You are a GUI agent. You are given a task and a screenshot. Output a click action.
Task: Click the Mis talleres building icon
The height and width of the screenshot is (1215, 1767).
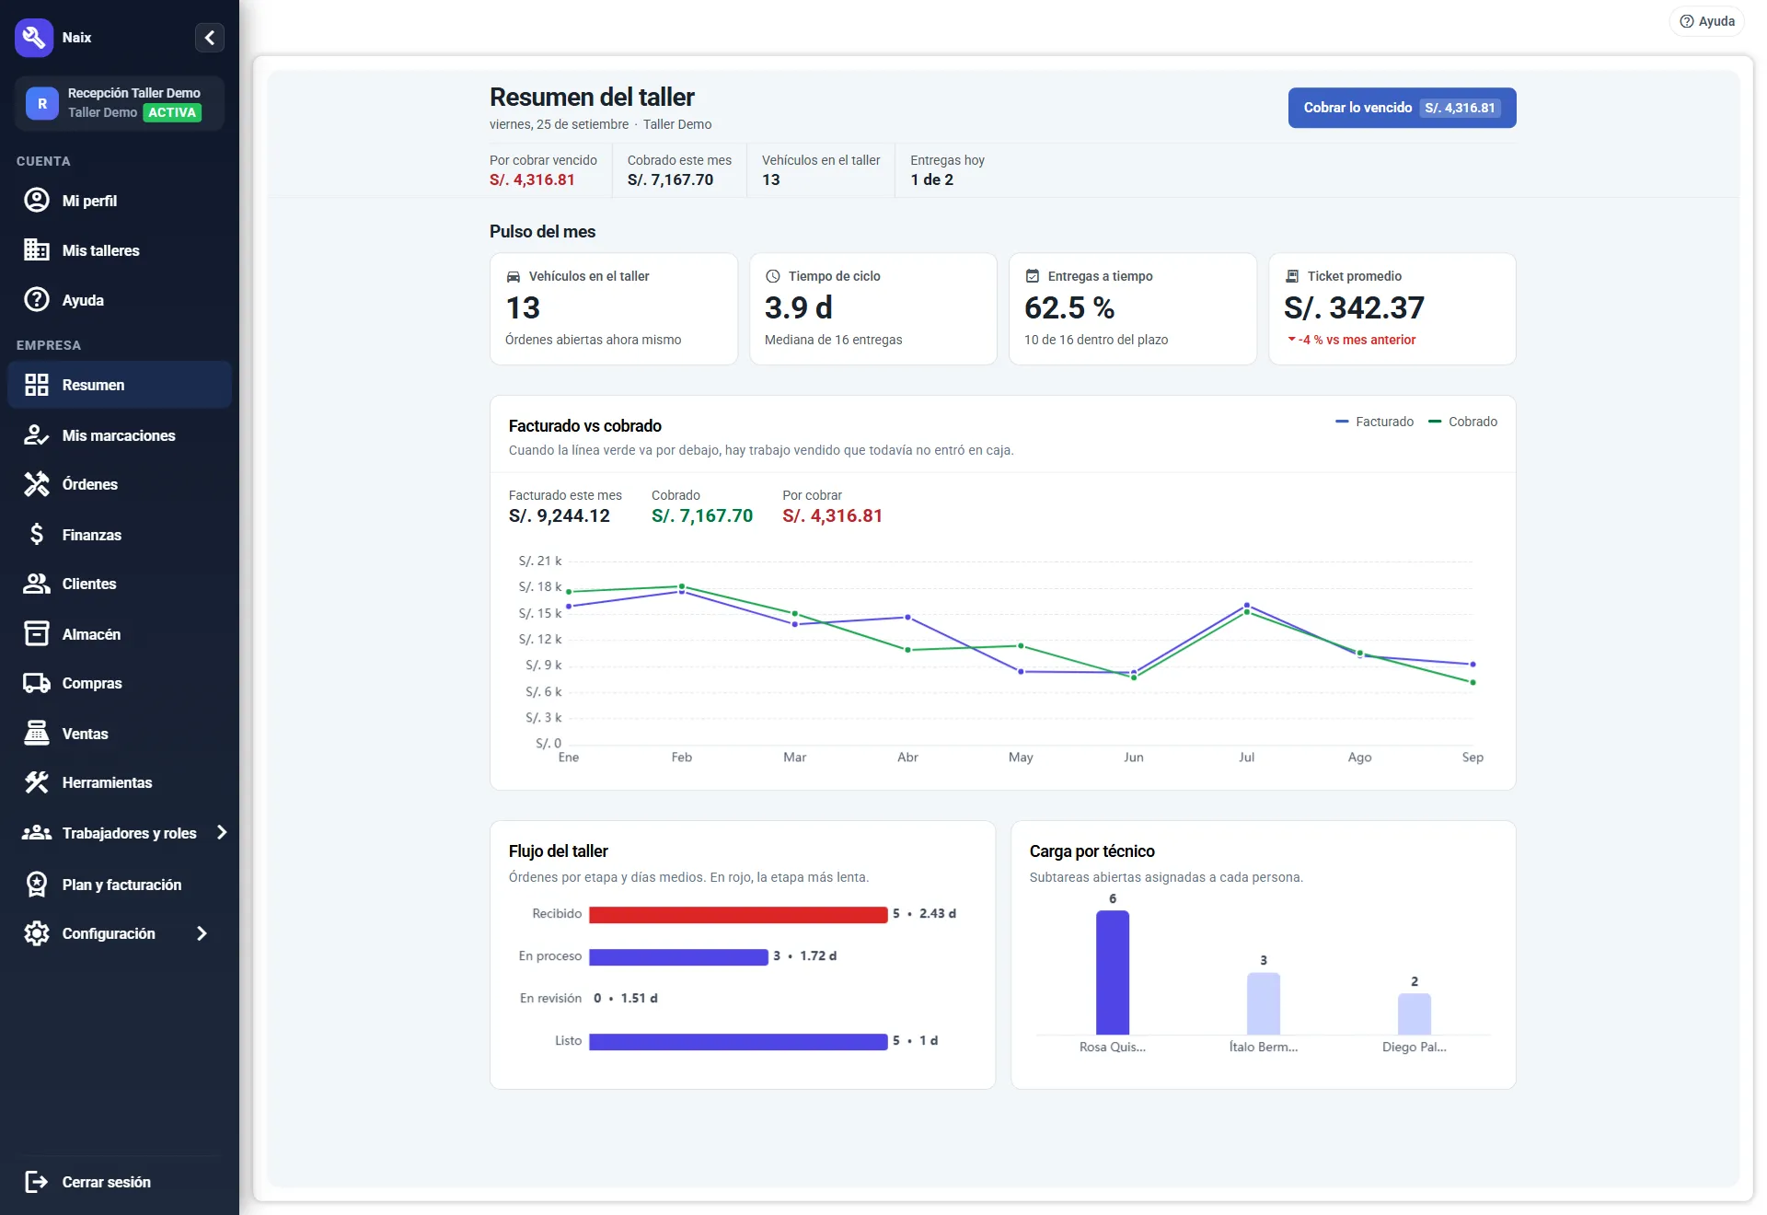37,250
